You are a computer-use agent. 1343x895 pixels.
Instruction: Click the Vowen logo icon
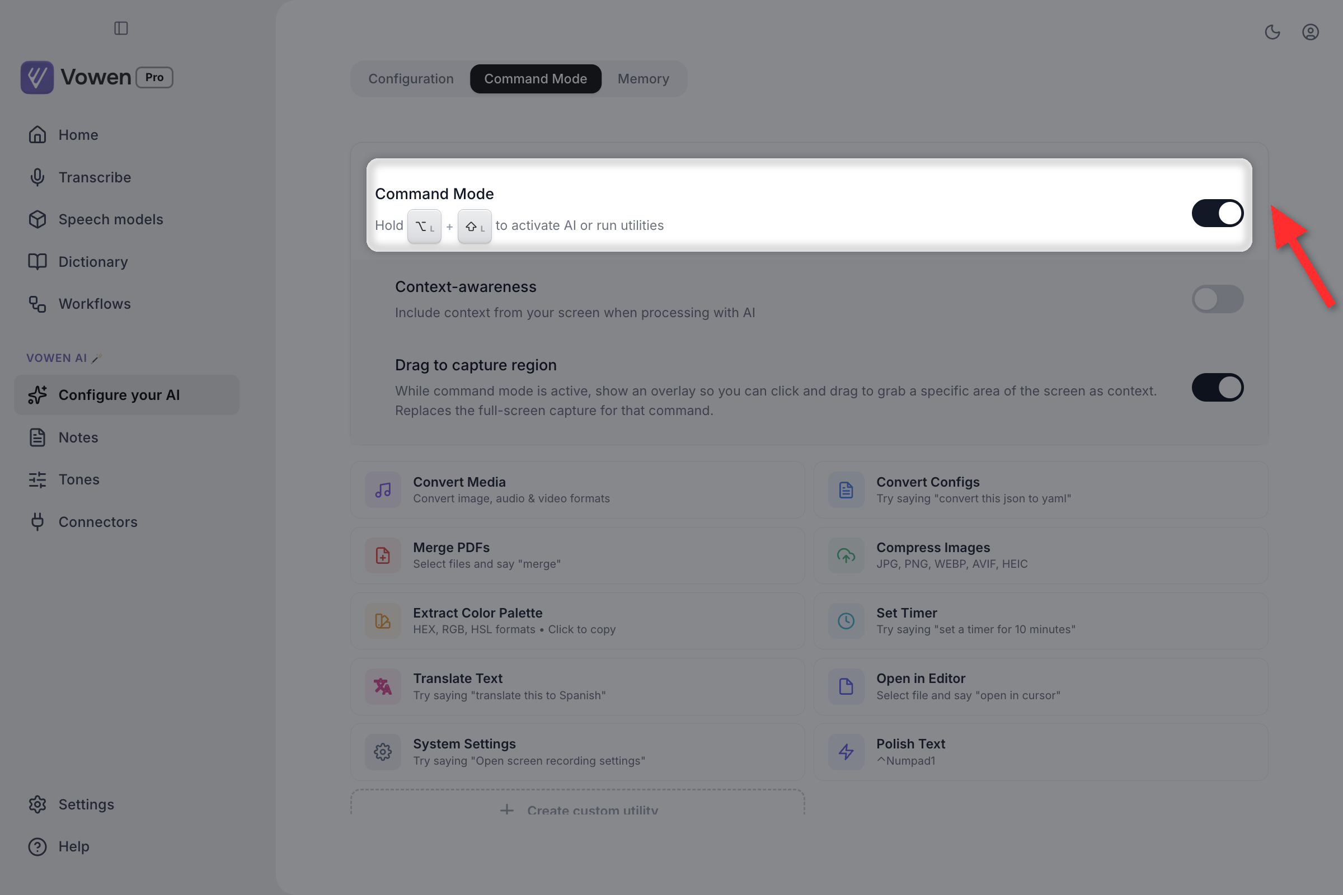point(37,77)
